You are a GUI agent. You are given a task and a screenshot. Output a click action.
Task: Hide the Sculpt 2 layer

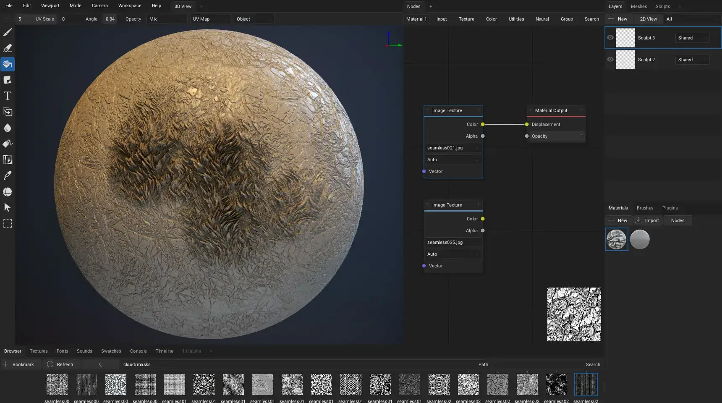coord(610,60)
